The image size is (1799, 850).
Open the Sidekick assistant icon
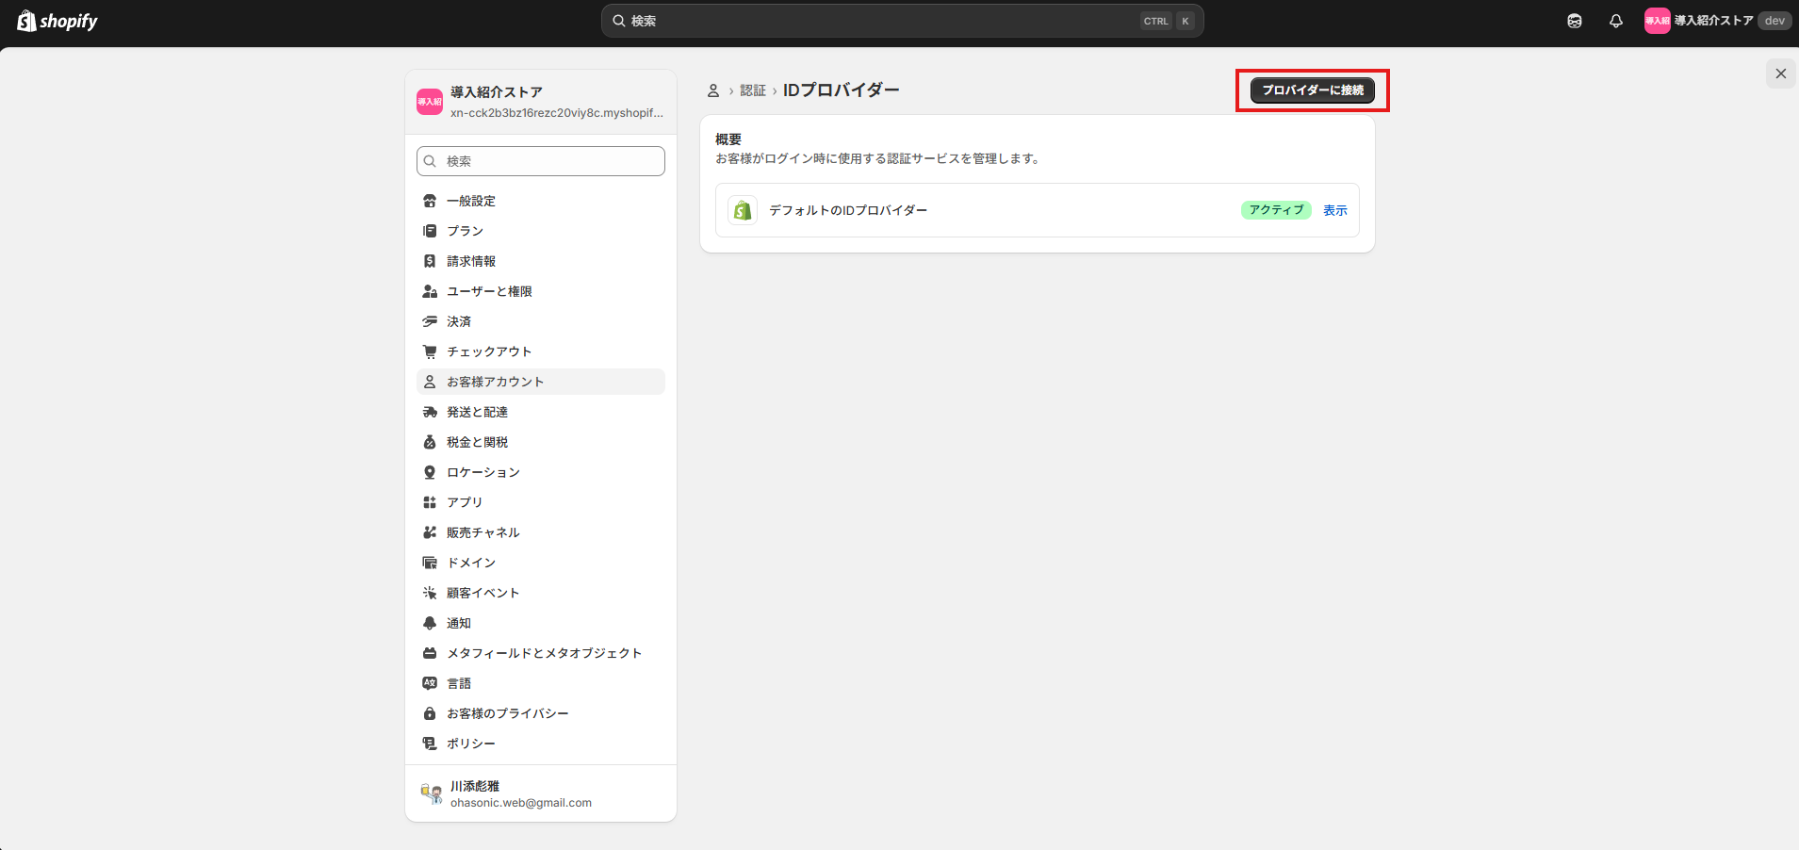1574,21
